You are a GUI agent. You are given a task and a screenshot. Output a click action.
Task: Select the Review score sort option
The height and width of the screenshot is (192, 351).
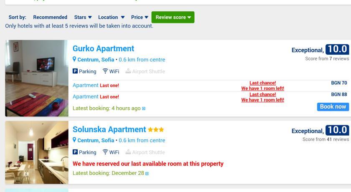pyautogui.click(x=173, y=17)
